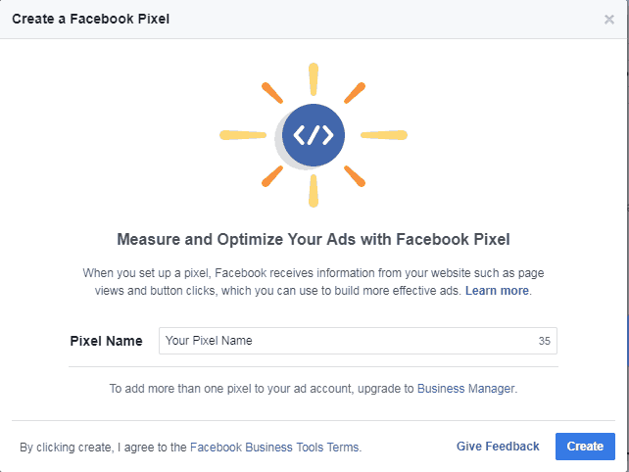Click the Measure and Optimize Your Ads heading
Screen dimensions: 629x472
point(314,239)
